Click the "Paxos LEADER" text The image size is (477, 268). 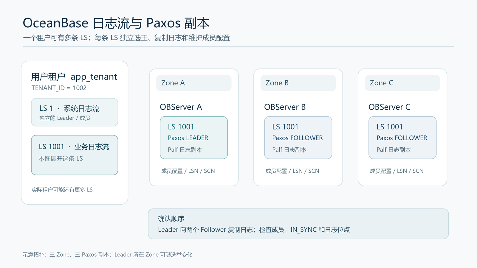[x=188, y=138]
